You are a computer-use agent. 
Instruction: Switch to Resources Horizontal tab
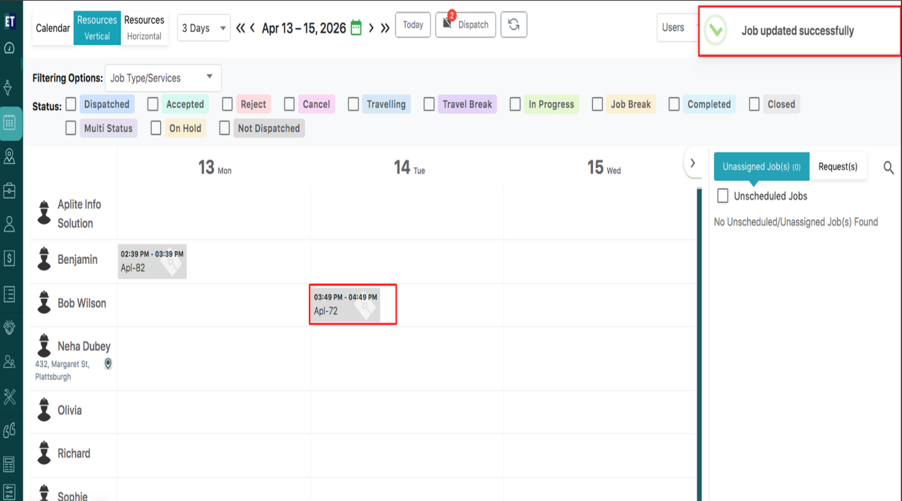point(144,28)
